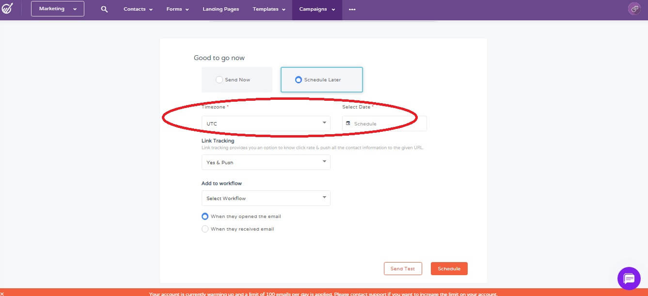Click the Link Tracking dropdown arrow icon

point(324,162)
